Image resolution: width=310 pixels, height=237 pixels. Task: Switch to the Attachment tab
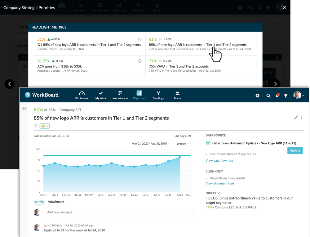(56, 202)
